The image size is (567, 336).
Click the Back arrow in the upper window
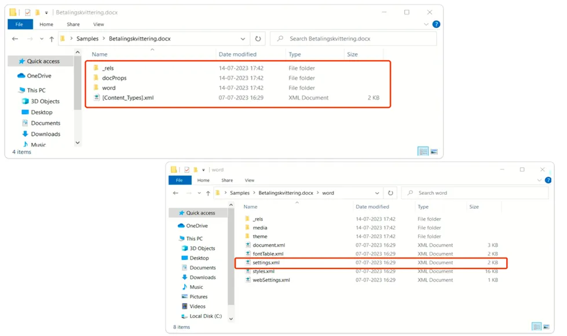pos(15,39)
